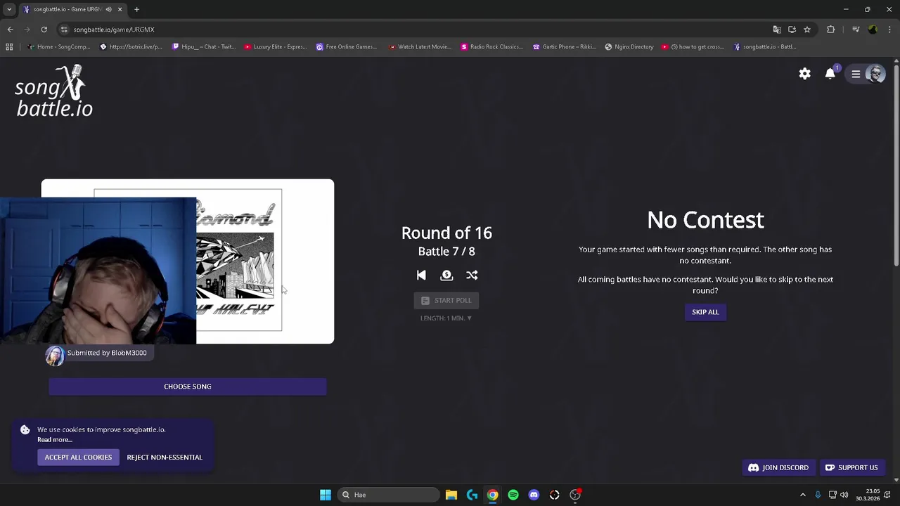Viewport: 900px width, 506px height.
Task: Bookmark this page with the star
Action: (x=807, y=30)
